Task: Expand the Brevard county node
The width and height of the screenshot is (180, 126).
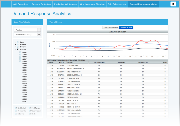Action: tap(15, 47)
